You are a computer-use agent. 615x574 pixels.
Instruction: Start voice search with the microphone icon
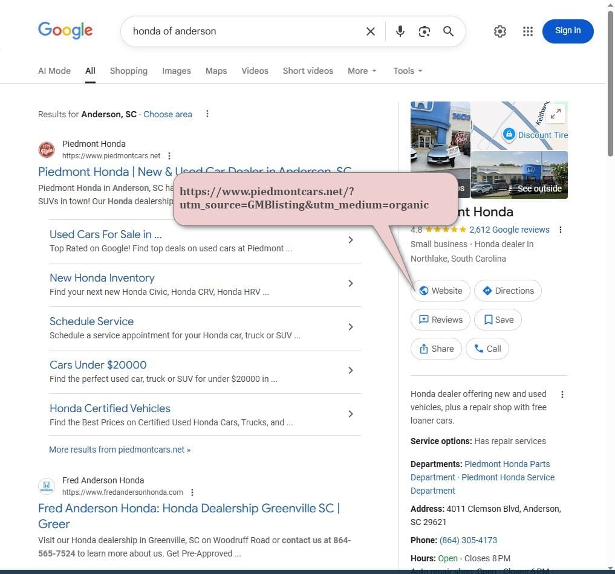[400, 31]
